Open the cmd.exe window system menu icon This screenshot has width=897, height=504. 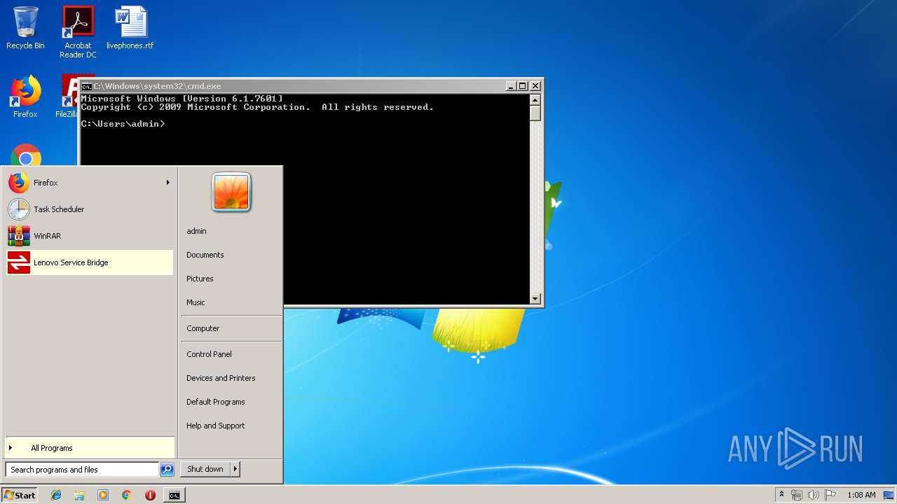point(86,86)
